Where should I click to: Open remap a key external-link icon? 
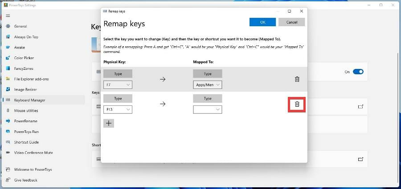coord(360,106)
